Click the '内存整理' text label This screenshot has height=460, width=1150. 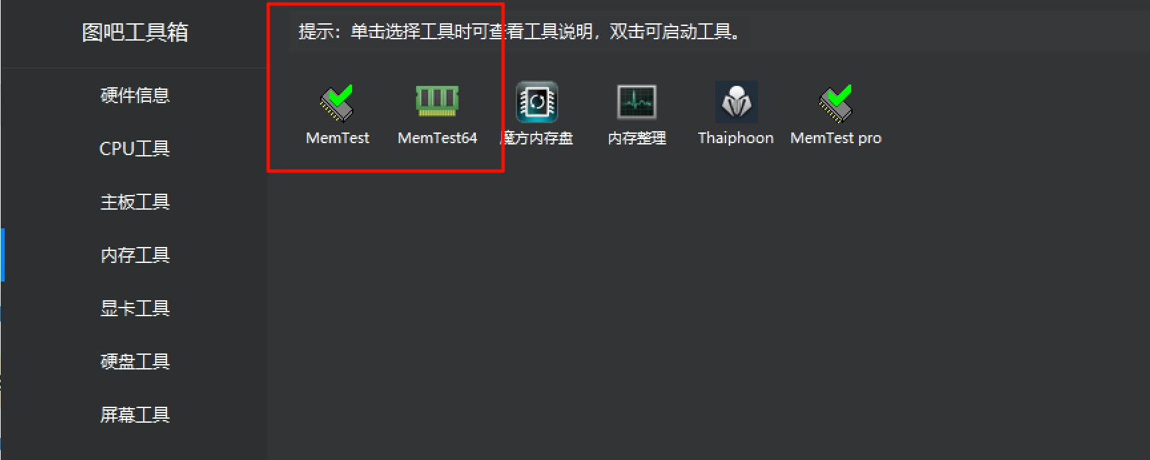[637, 138]
